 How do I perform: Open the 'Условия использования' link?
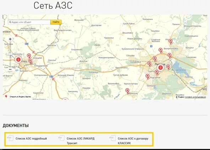pyautogui.click(x=195, y=97)
